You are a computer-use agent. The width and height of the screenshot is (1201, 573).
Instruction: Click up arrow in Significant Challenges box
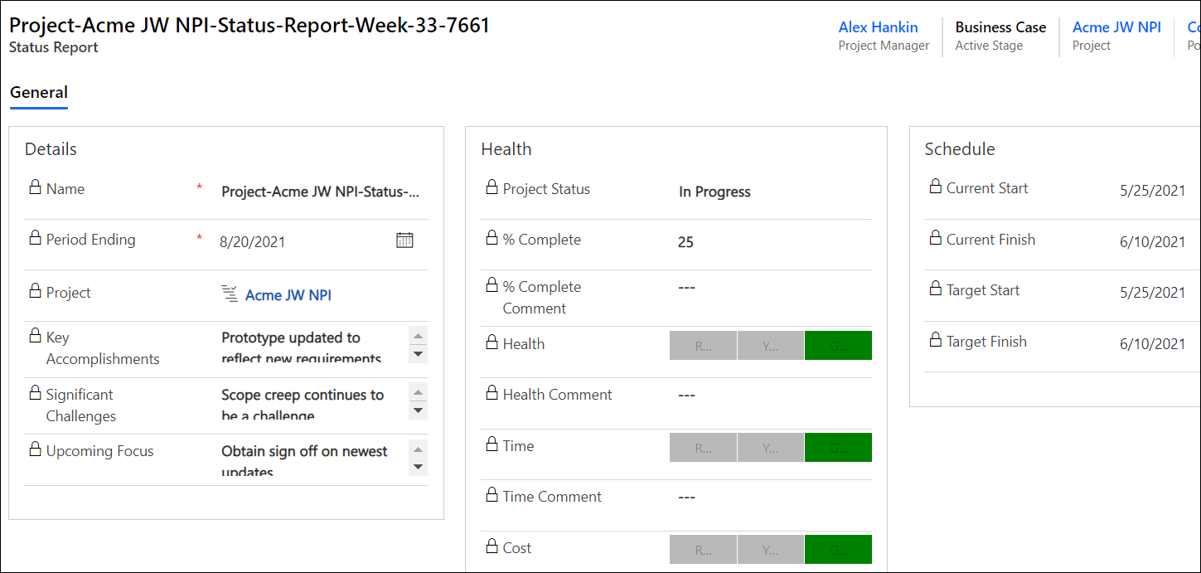click(x=419, y=392)
